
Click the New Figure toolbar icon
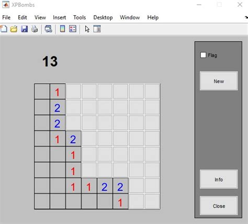(4, 29)
